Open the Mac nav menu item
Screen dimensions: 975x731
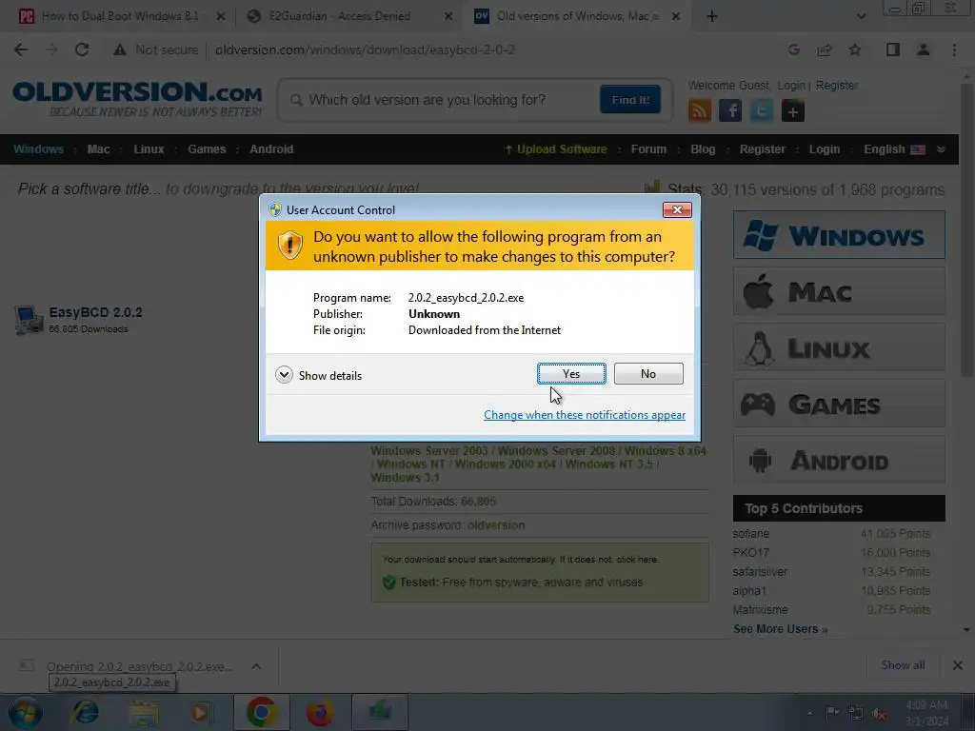pos(98,149)
